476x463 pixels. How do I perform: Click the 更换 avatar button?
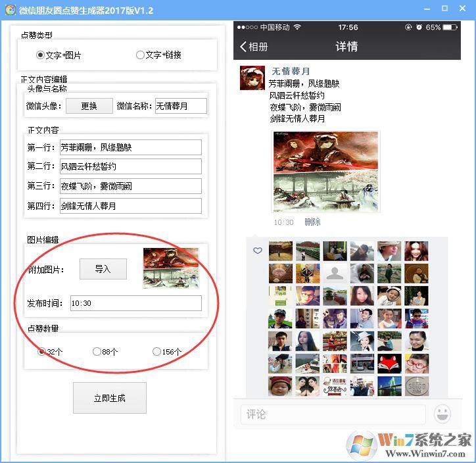tap(89, 106)
